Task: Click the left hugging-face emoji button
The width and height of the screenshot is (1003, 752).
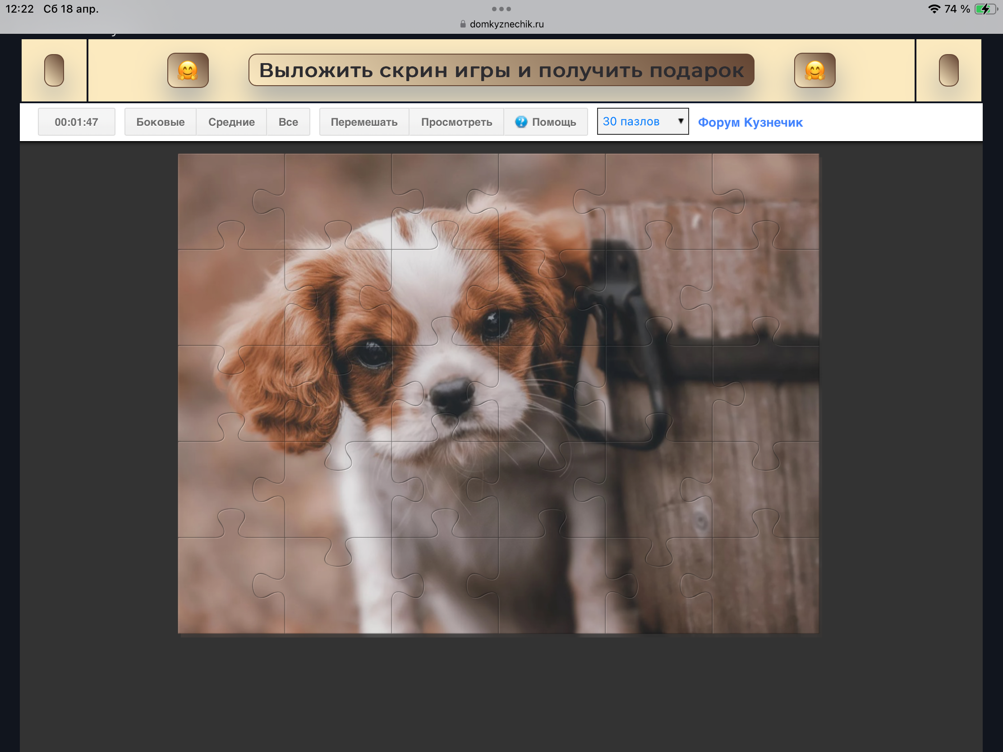Action: coord(188,70)
